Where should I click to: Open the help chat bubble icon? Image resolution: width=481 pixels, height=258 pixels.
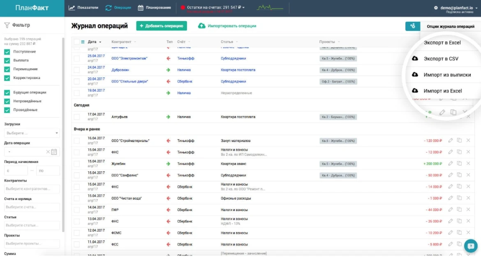click(470, 246)
